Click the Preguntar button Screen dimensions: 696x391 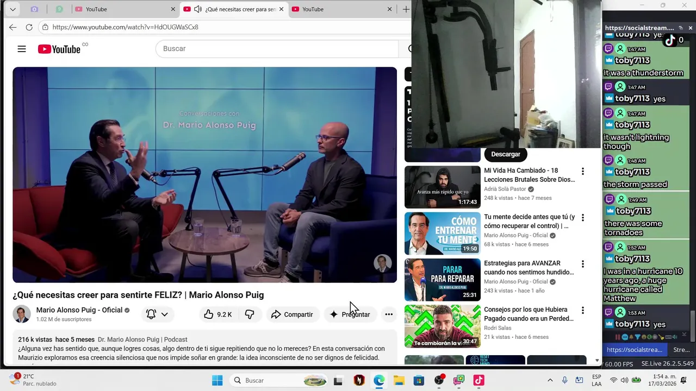point(350,314)
